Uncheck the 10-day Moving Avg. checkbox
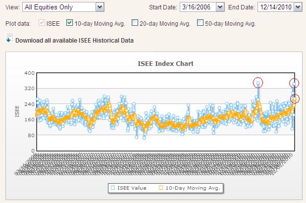 tap(70, 23)
